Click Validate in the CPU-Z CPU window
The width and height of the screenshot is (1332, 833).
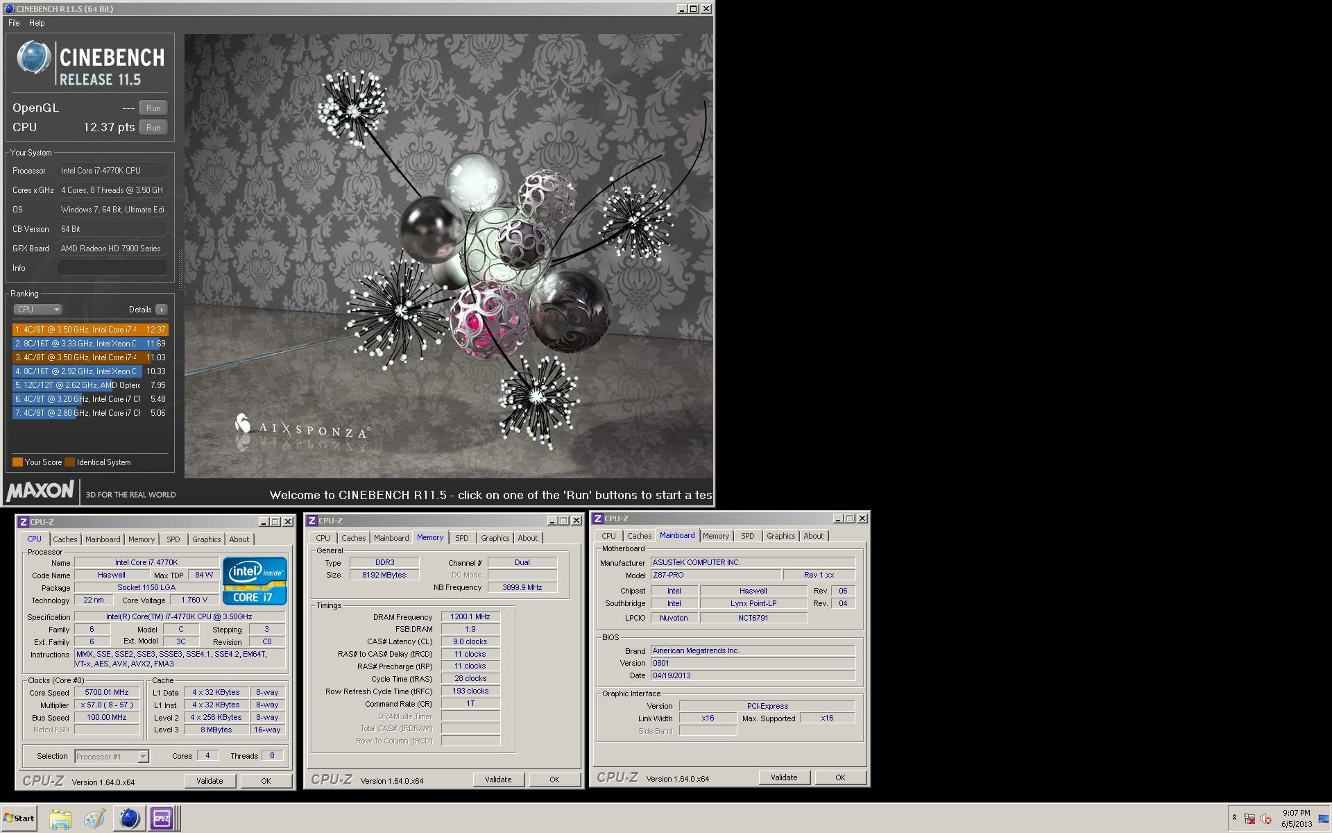(210, 781)
